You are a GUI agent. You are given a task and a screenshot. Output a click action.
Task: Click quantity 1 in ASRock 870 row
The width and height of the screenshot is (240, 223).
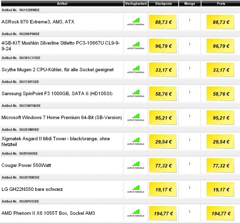(190, 20)
